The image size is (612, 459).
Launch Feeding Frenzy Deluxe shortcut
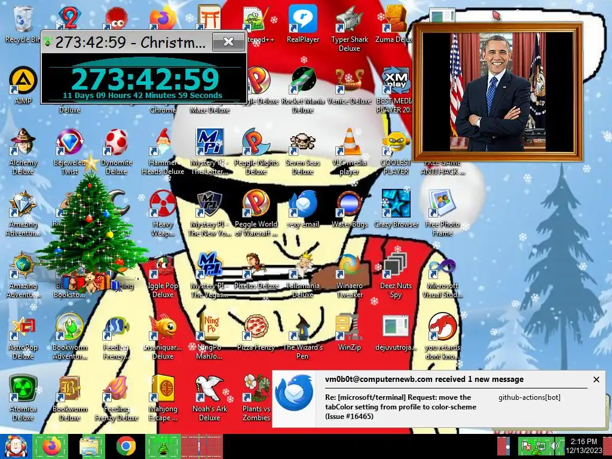[117, 399]
